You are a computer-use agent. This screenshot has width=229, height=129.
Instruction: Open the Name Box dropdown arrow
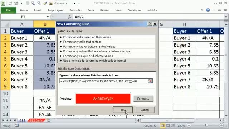[x=48, y=17]
